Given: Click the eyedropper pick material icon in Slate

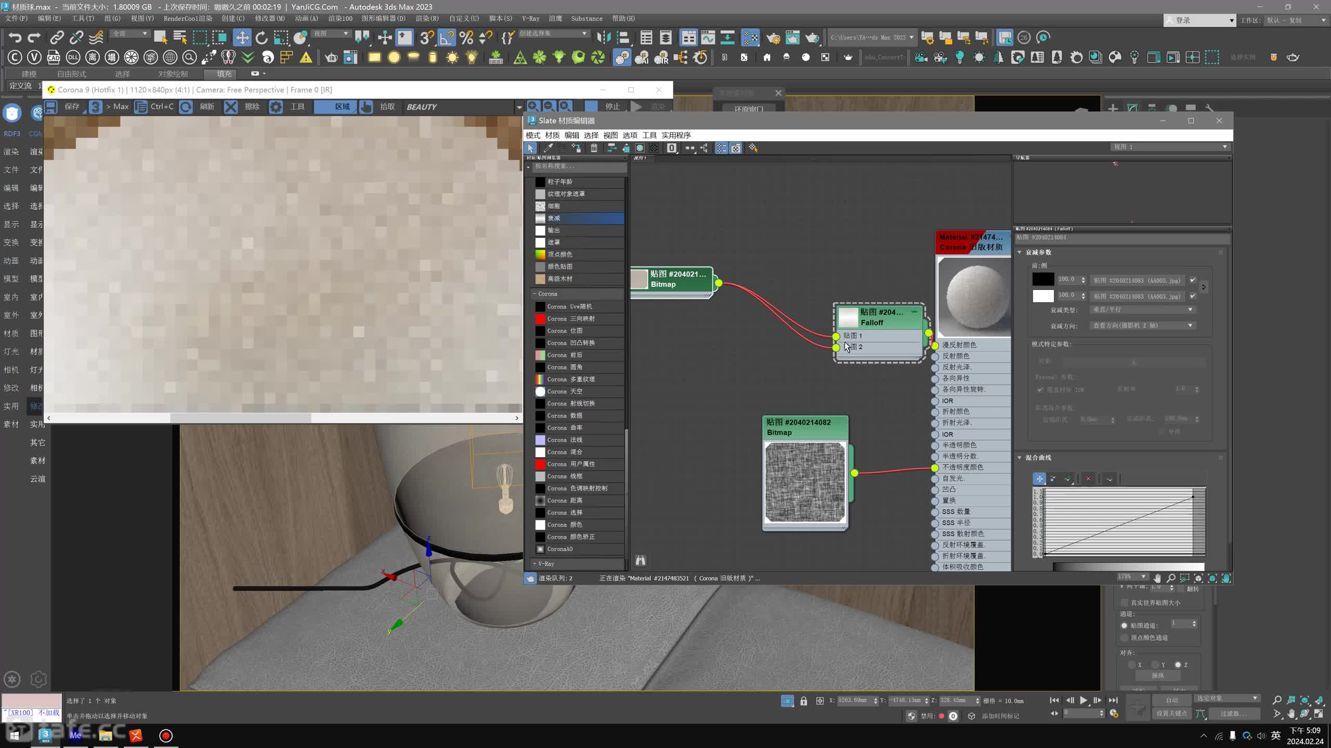Looking at the screenshot, I should [548, 148].
